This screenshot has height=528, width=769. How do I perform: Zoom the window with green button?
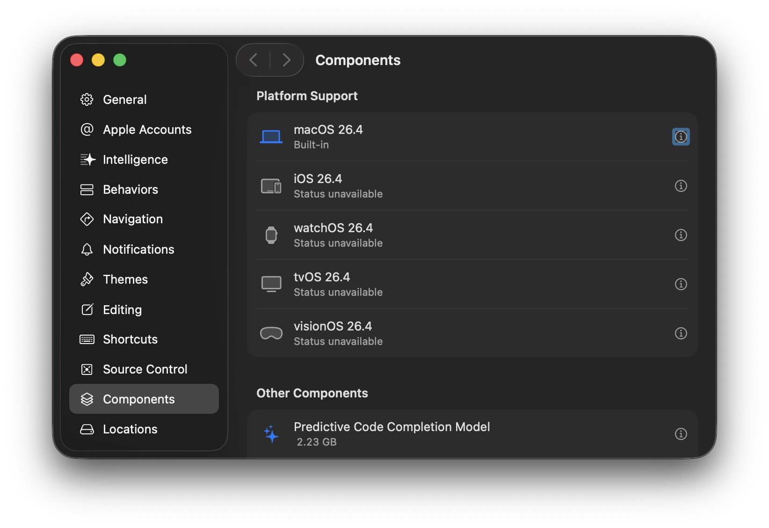point(120,60)
